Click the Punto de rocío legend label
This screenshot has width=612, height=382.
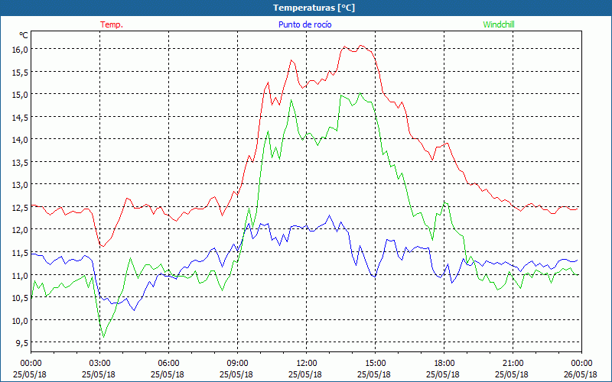pyautogui.click(x=304, y=24)
